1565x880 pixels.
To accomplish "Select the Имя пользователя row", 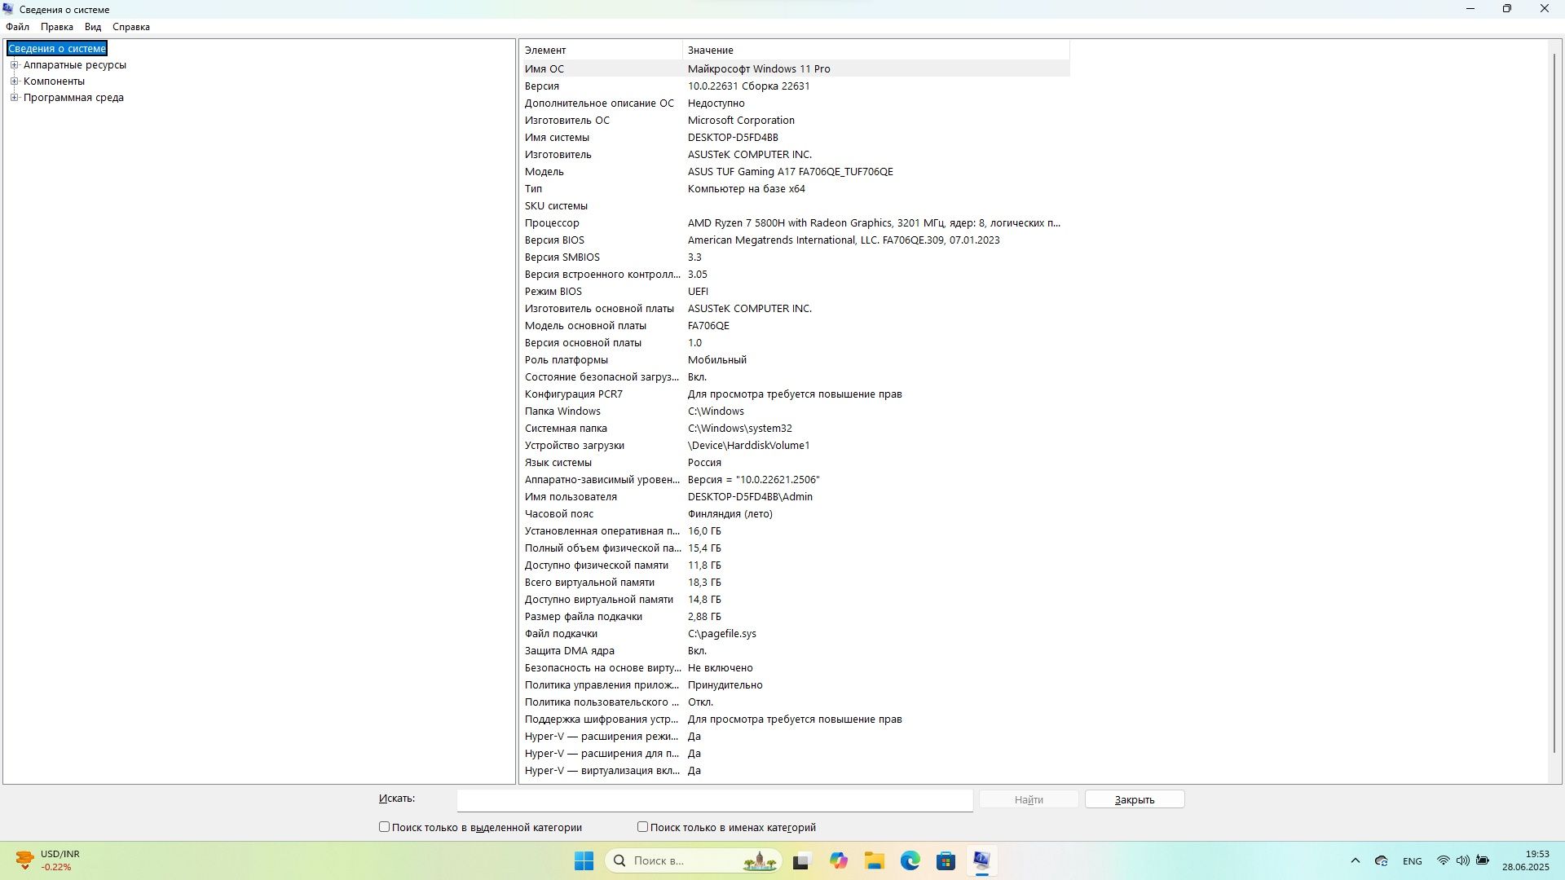I will 795,497.
